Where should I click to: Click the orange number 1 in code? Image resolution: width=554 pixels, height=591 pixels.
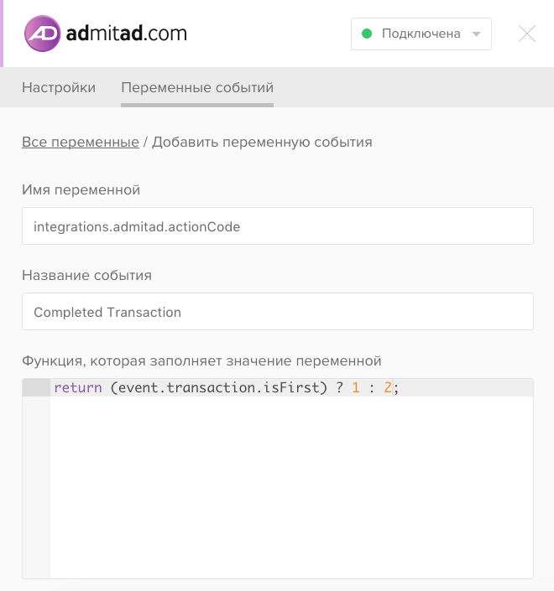tap(356, 387)
